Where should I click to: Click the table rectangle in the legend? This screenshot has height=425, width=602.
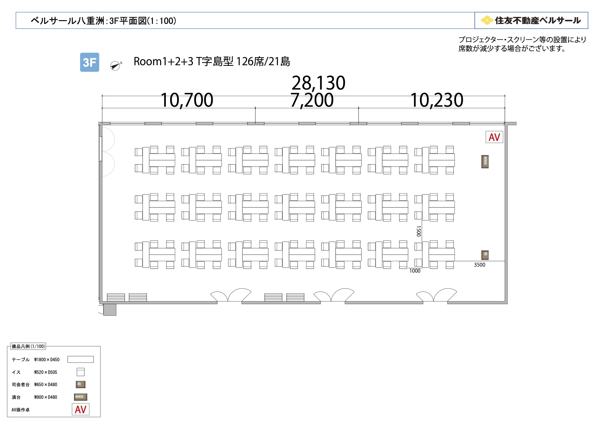pos(80,359)
